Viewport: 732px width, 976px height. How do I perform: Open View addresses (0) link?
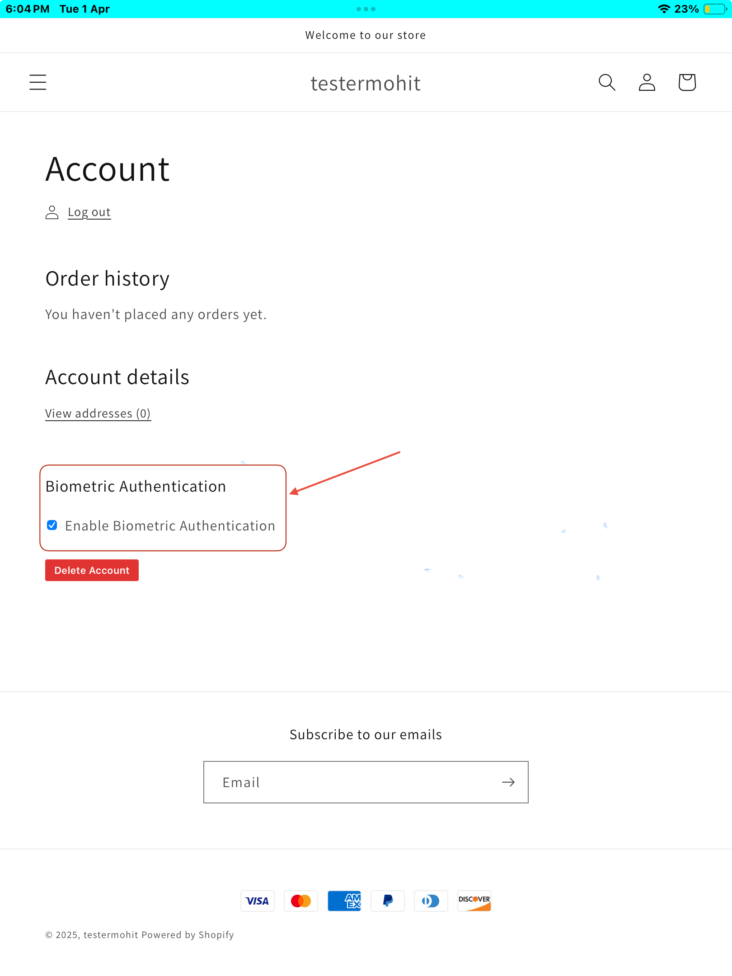click(98, 413)
